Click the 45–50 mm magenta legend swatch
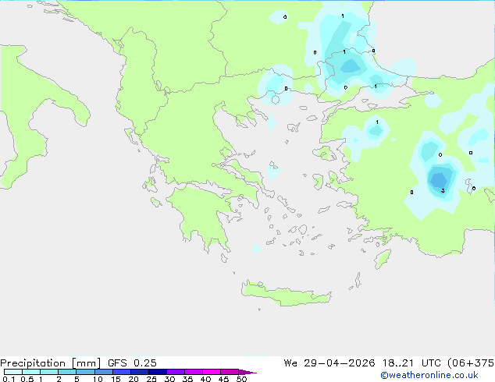 coord(230,372)
